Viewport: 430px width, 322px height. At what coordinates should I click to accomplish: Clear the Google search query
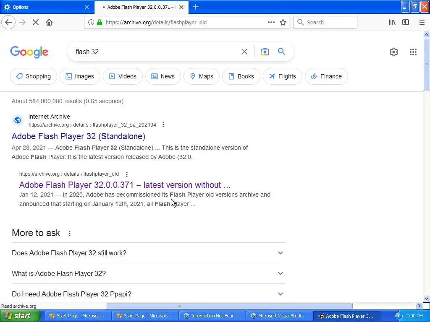click(x=244, y=52)
